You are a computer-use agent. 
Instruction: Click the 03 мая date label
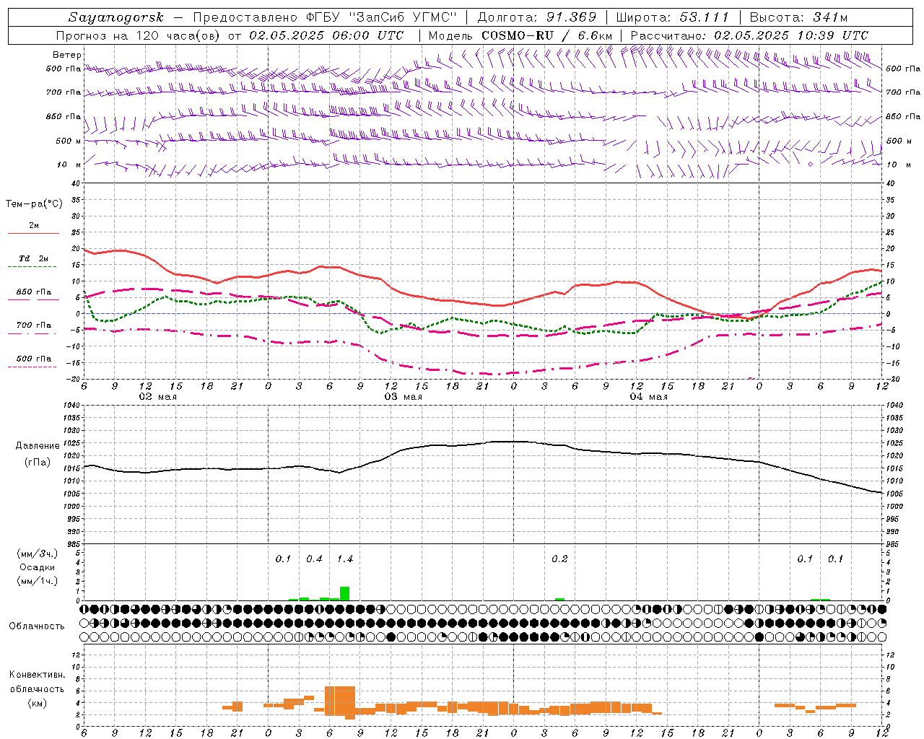point(403,397)
